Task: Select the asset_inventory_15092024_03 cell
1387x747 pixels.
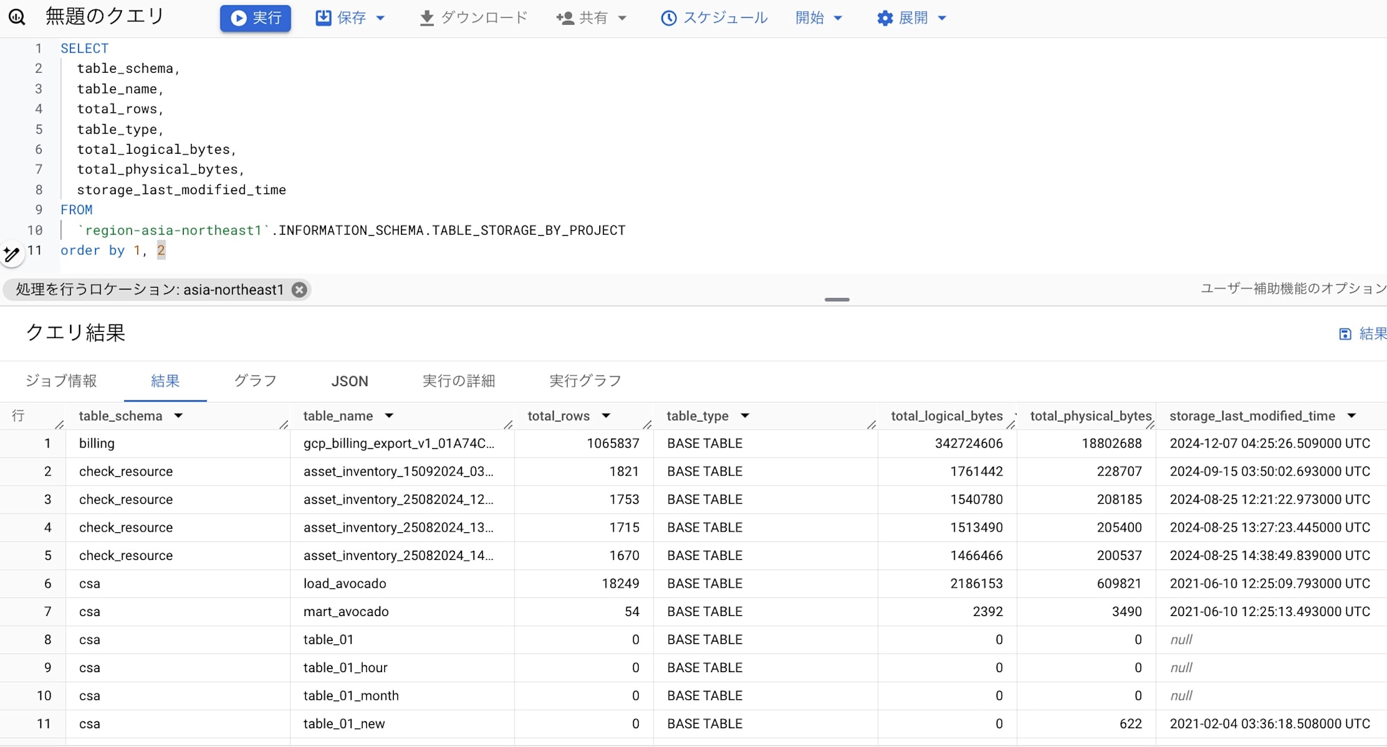Action: pyautogui.click(x=402, y=471)
